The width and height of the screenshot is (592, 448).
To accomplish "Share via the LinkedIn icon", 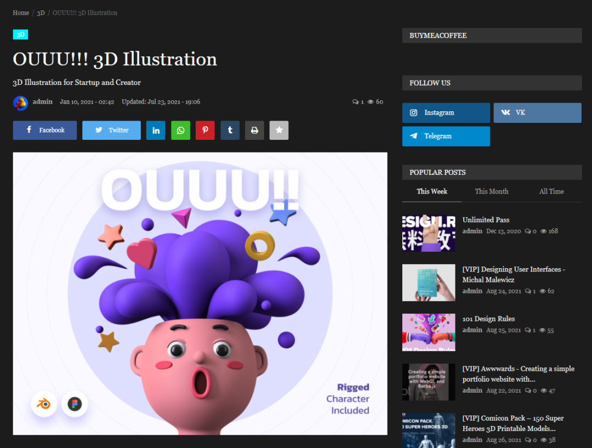I will (x=156, y=131).
